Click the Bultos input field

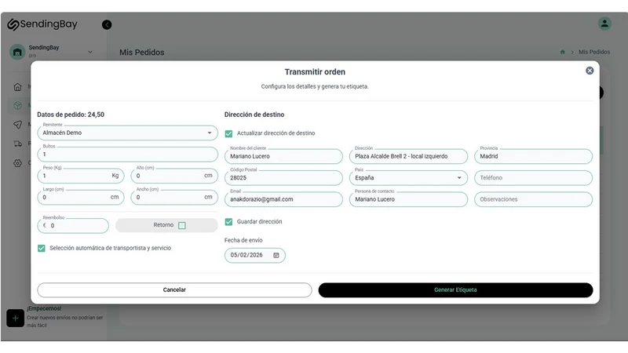coord(127,155)
